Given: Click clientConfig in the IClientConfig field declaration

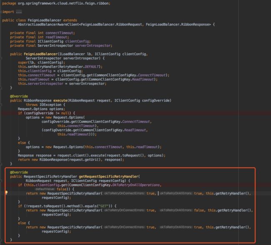Looking at the screenshot, I should [77, 41].
